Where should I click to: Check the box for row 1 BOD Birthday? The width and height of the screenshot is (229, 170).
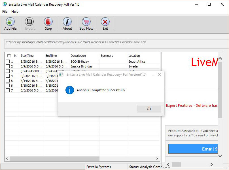[8, 62]
